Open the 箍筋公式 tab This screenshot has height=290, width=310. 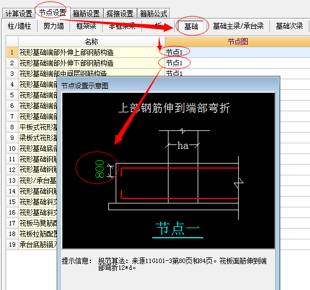[x=153, y=13]
